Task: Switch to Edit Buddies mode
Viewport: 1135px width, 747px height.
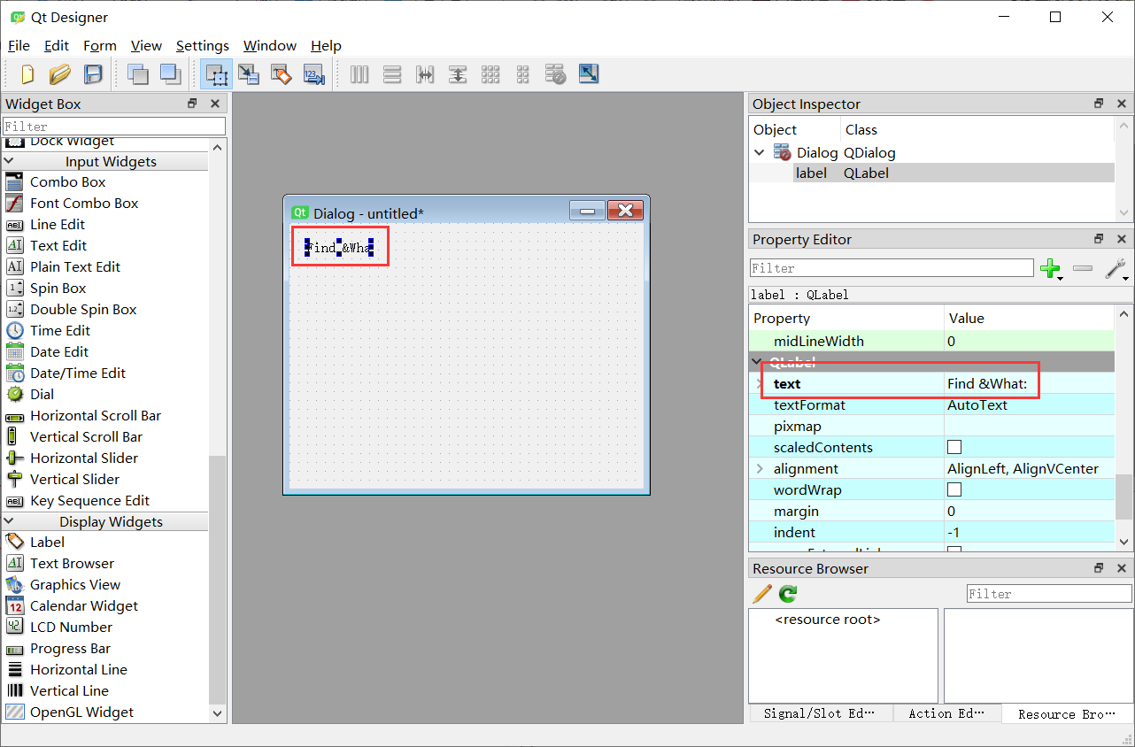Action: coord(282,74)
